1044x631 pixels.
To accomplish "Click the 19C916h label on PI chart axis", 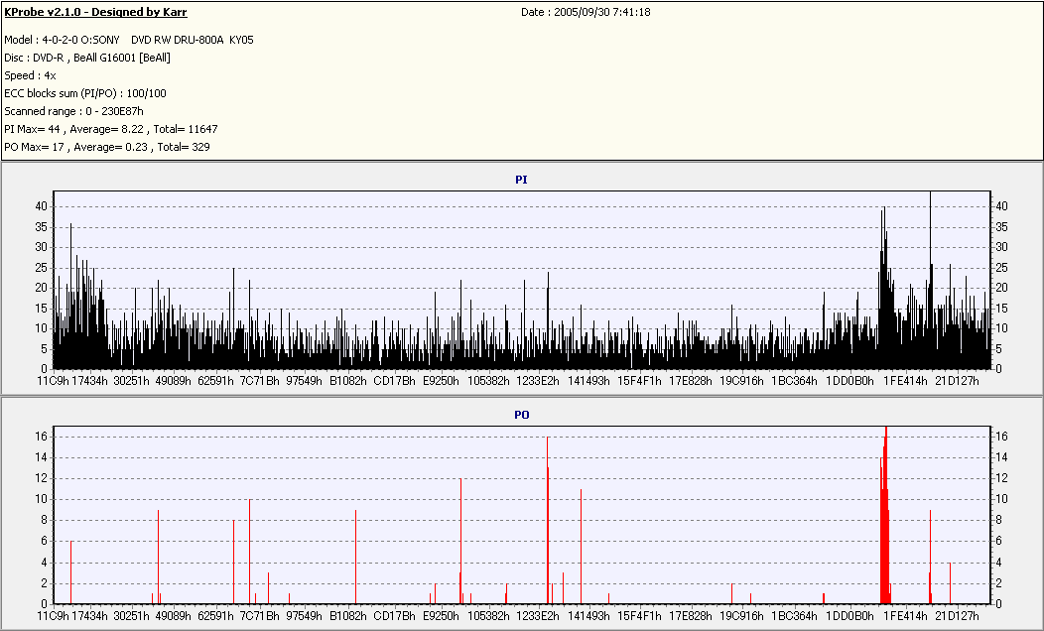I will [x=741, y=380].
